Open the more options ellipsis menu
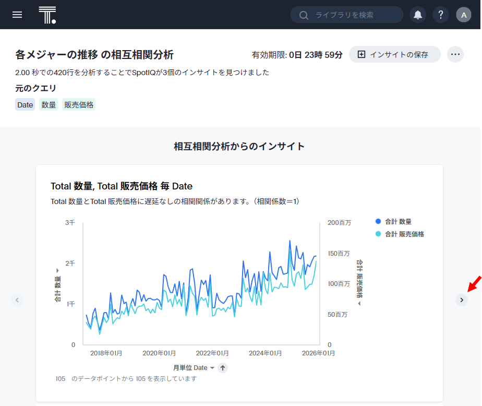 coord(455,54)
